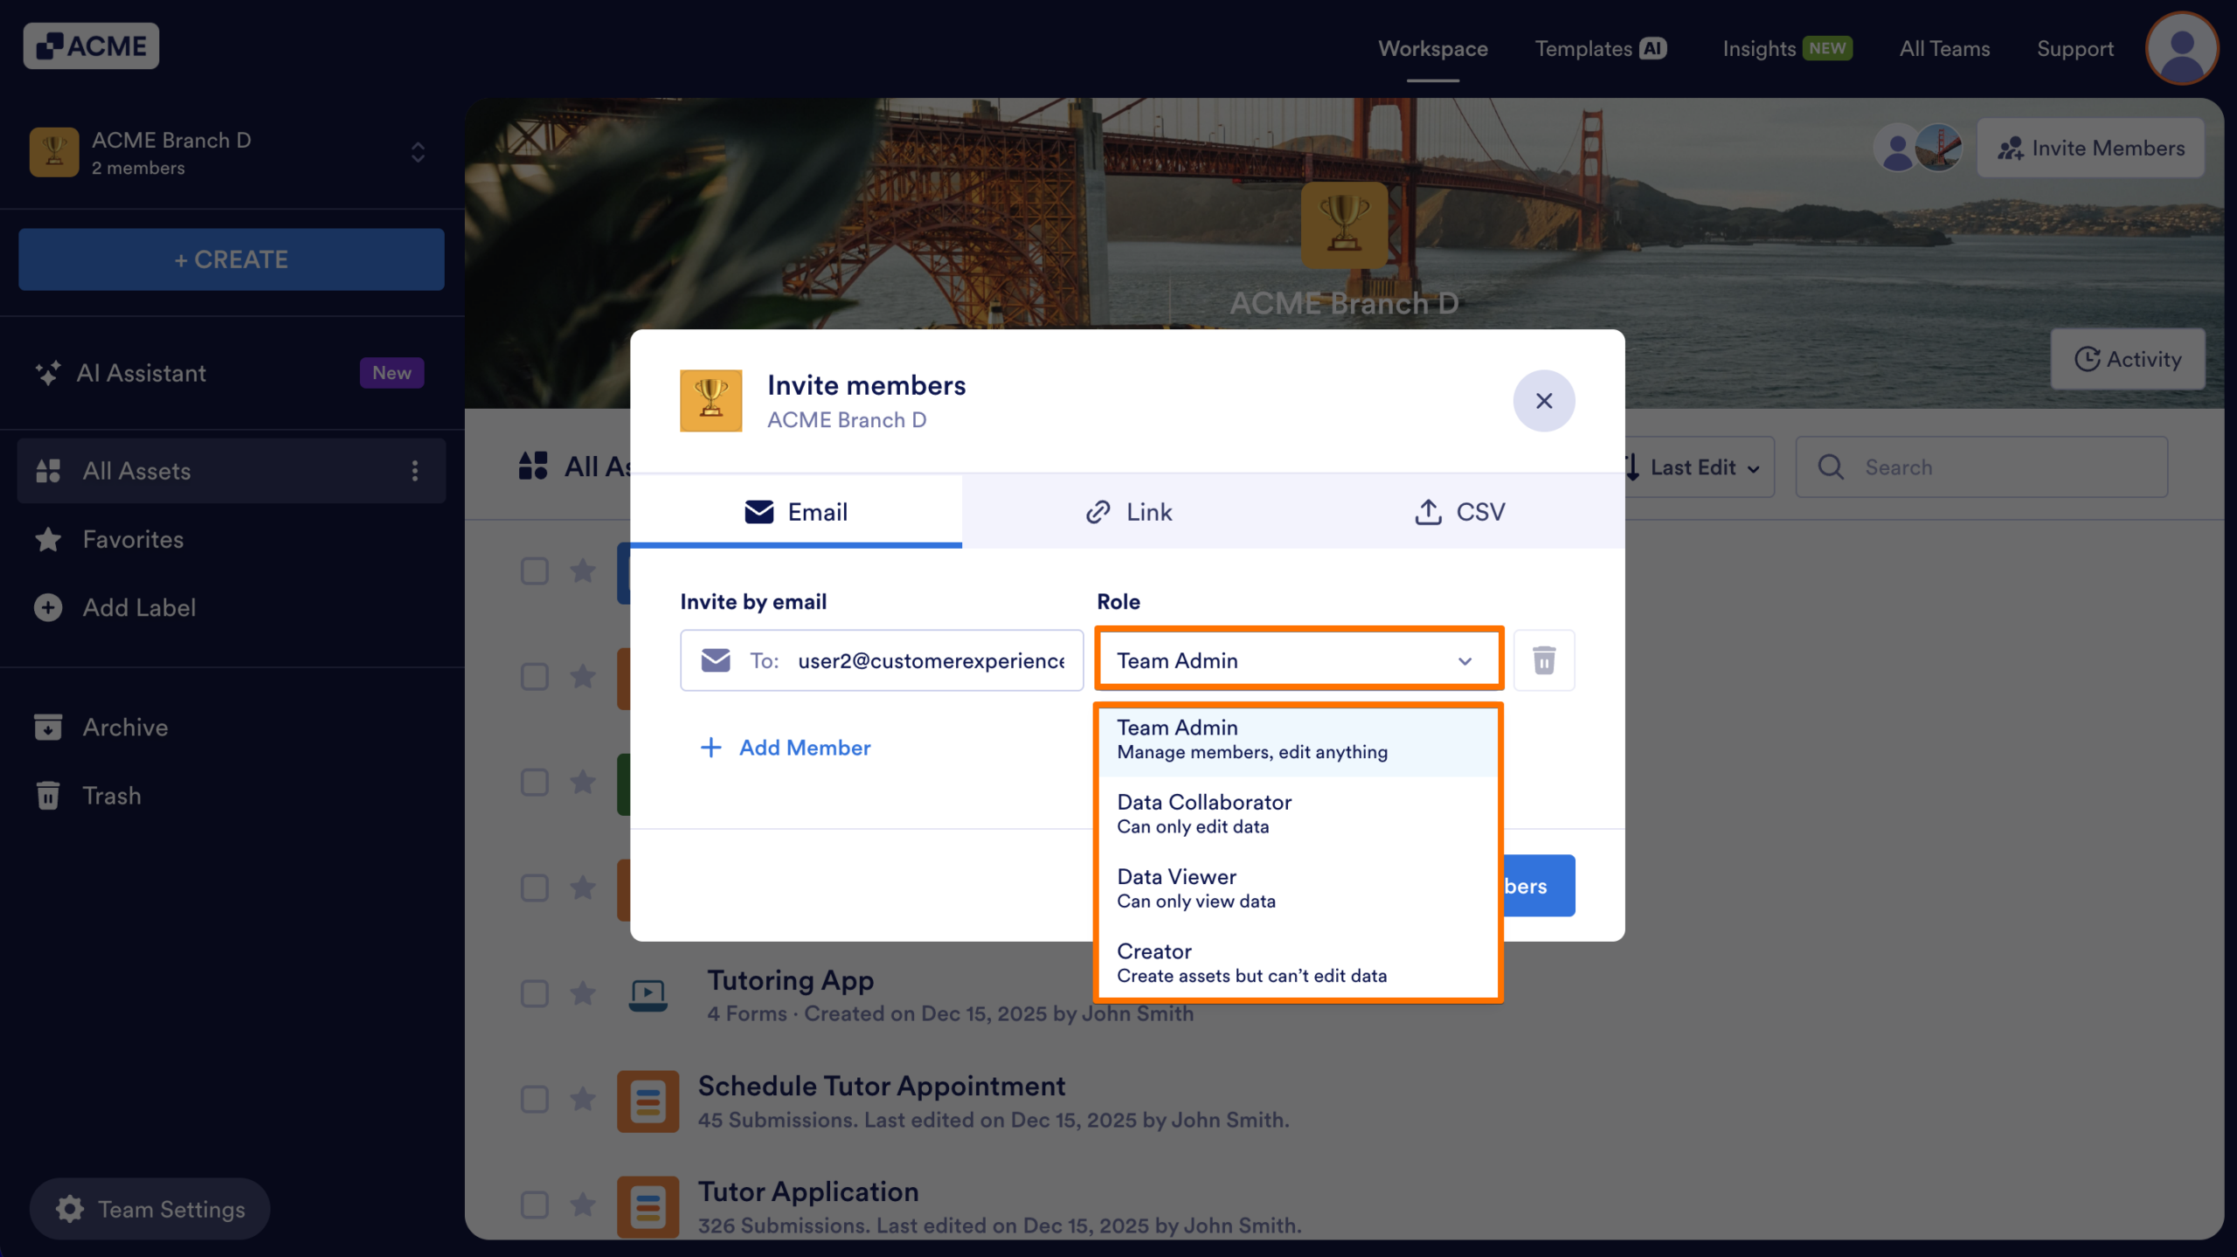Delete the email invite row with trash icon

coord(1543,660)
